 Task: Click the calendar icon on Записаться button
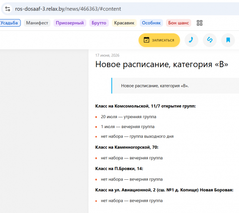point(146,40)
